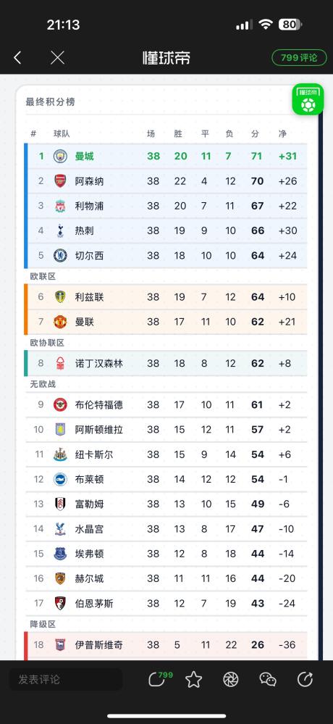Tap the Chelsea crest icon
Viewport: 333px width, 724px height.
click(60, 255)
